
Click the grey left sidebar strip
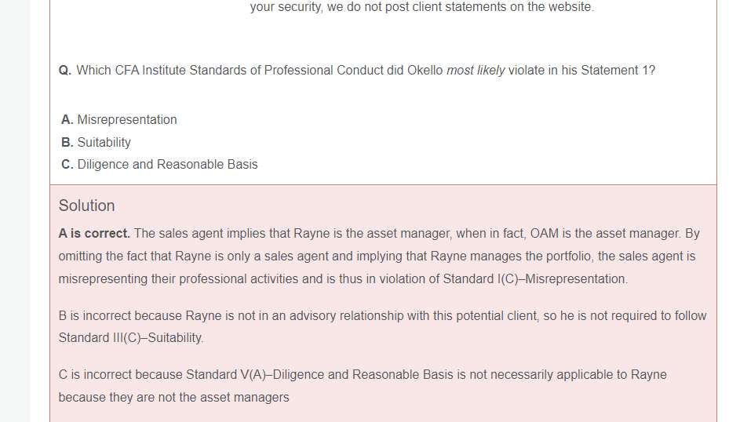point(14,211)
